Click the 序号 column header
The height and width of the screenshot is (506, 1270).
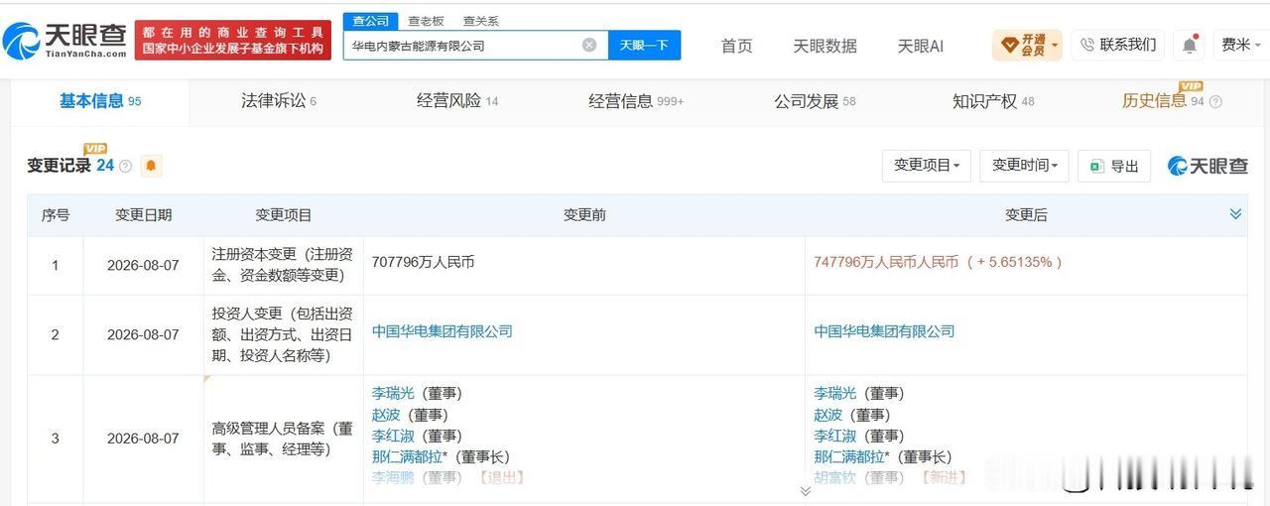(56, 214)
